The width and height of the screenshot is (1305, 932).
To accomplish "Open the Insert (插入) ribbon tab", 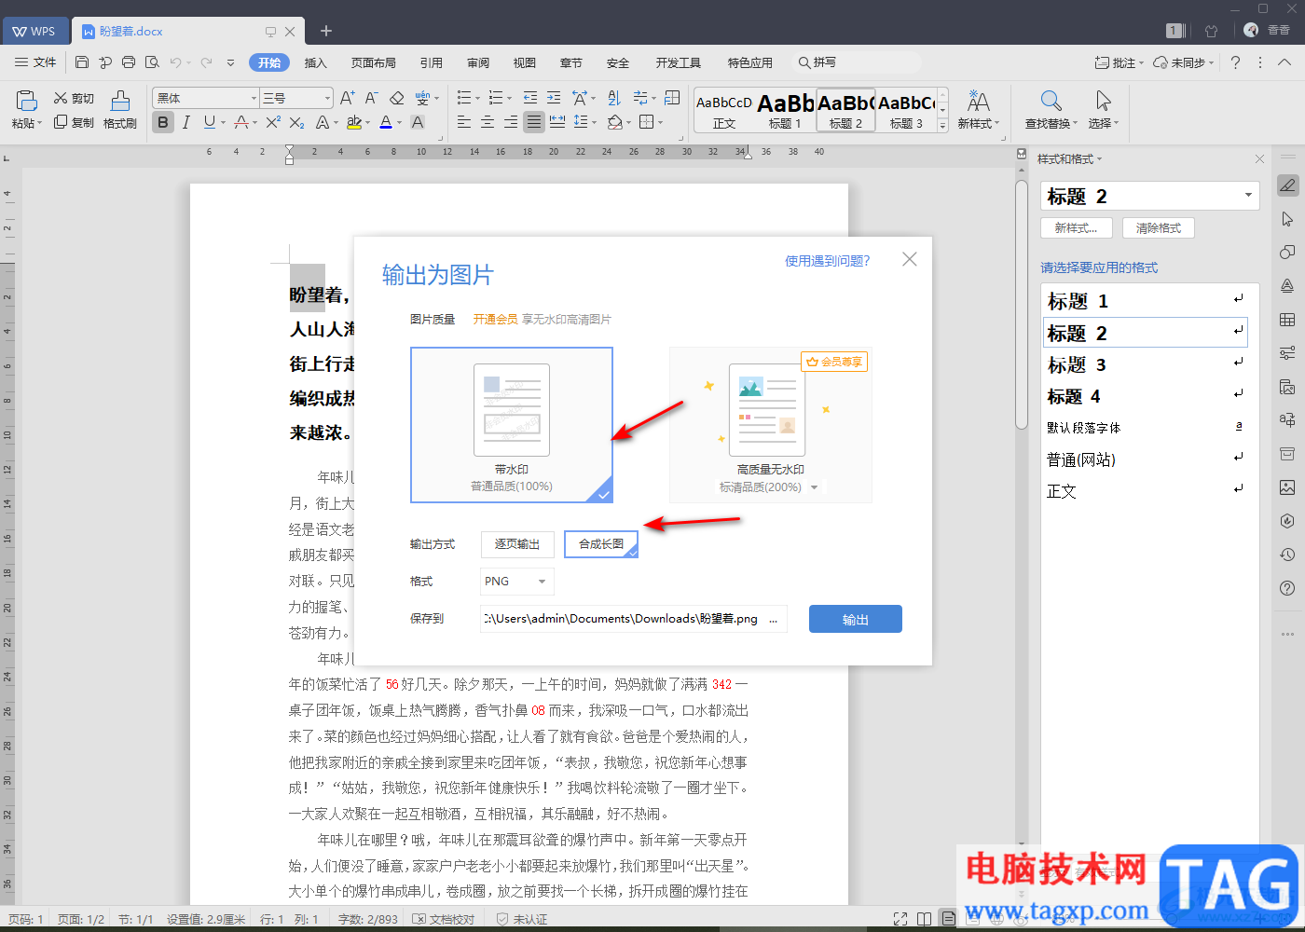I will [316, 62].
